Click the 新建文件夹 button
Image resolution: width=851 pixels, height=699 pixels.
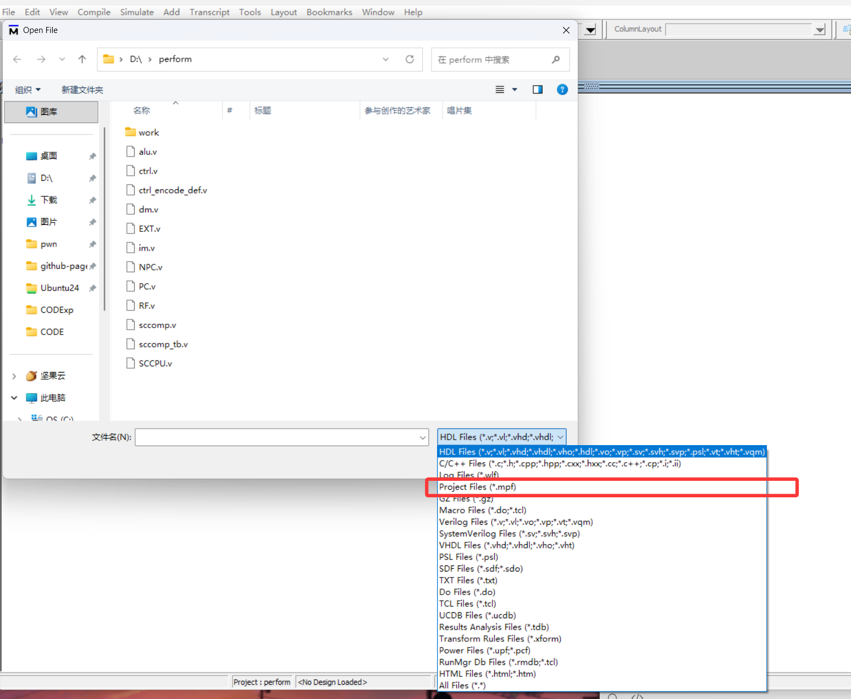tap(82, 90)
